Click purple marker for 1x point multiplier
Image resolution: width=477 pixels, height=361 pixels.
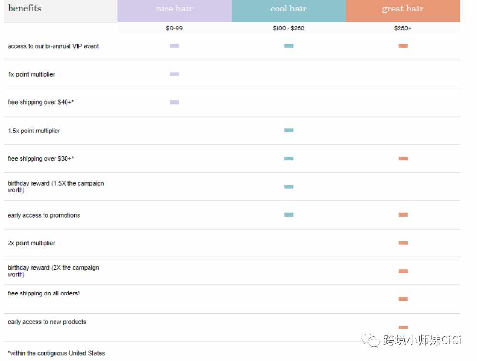175,74
